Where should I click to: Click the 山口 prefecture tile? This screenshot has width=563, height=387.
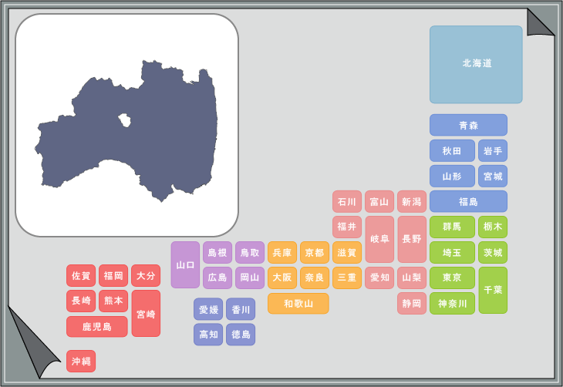pos(185,264)
